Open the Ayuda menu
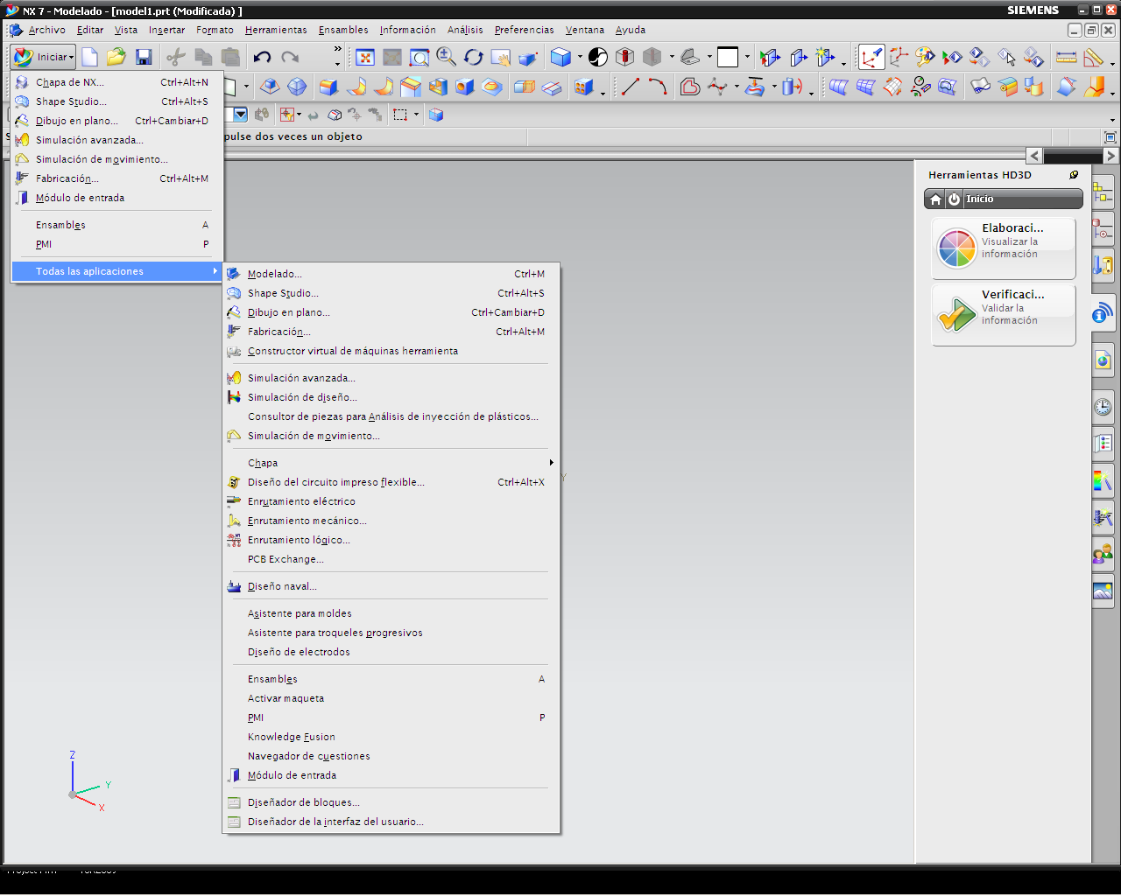Image resolution: width=1121 pixels, height=896 pixels. pyautogui.click(x=631, y=30)
